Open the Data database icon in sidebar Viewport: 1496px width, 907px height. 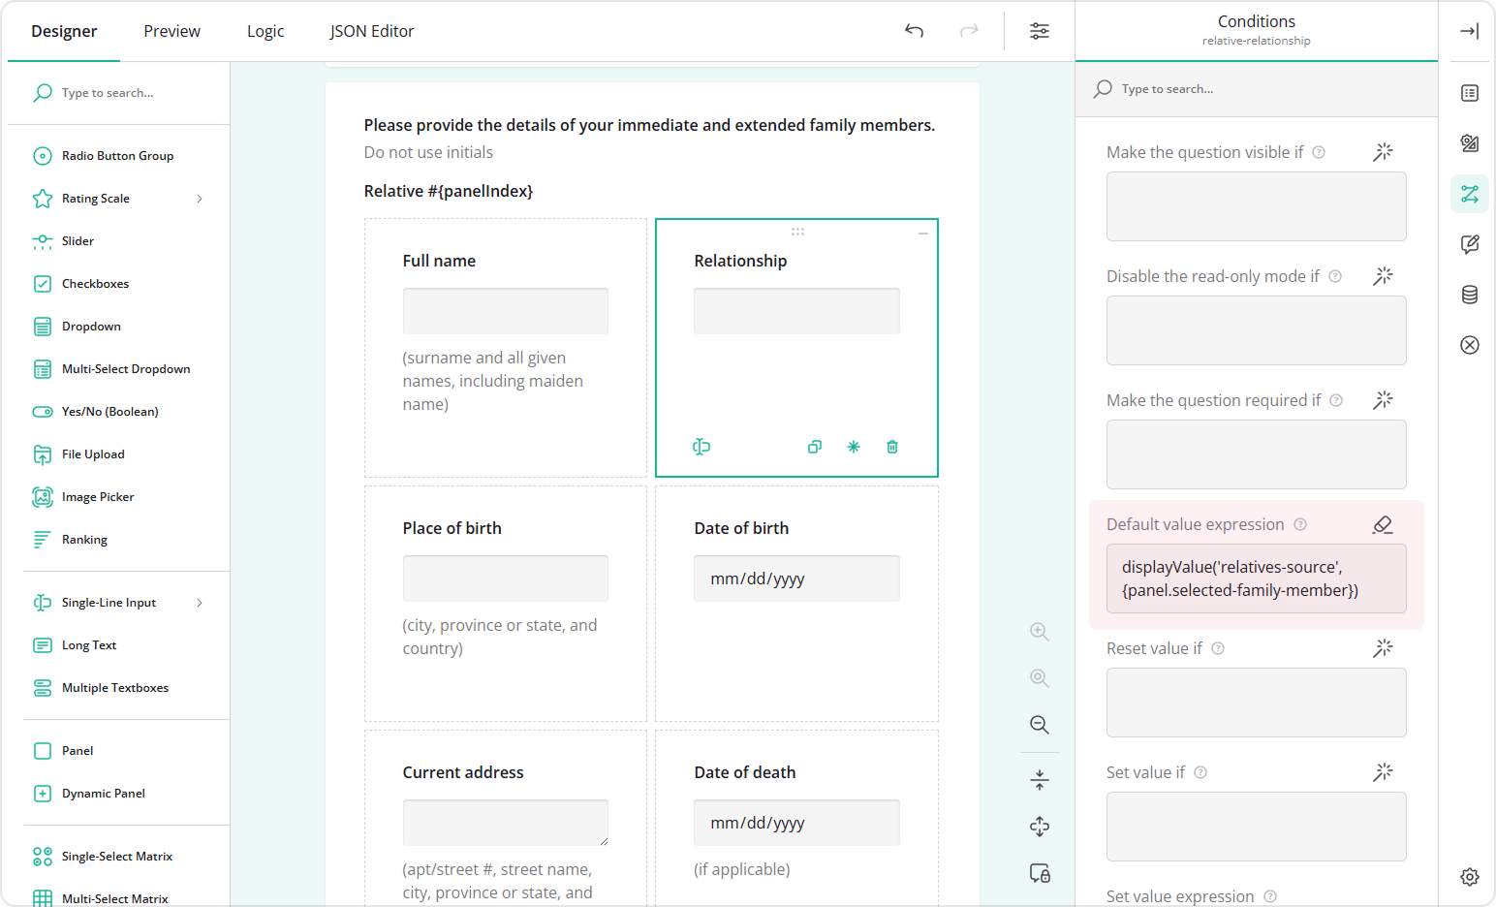tap(1469, 295)
